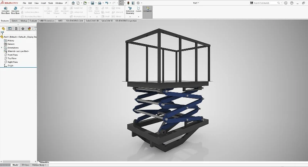This screenshot has width=308, height=167.
Task: Expand the Curves dropdown arrow
Action: (x=139, y=17)
